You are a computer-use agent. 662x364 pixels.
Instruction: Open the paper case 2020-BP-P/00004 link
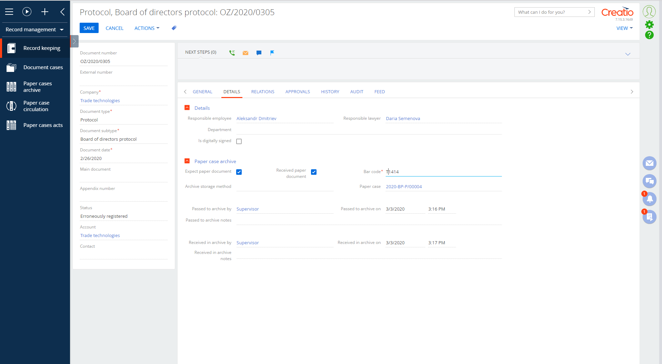(x=404, y=186)
